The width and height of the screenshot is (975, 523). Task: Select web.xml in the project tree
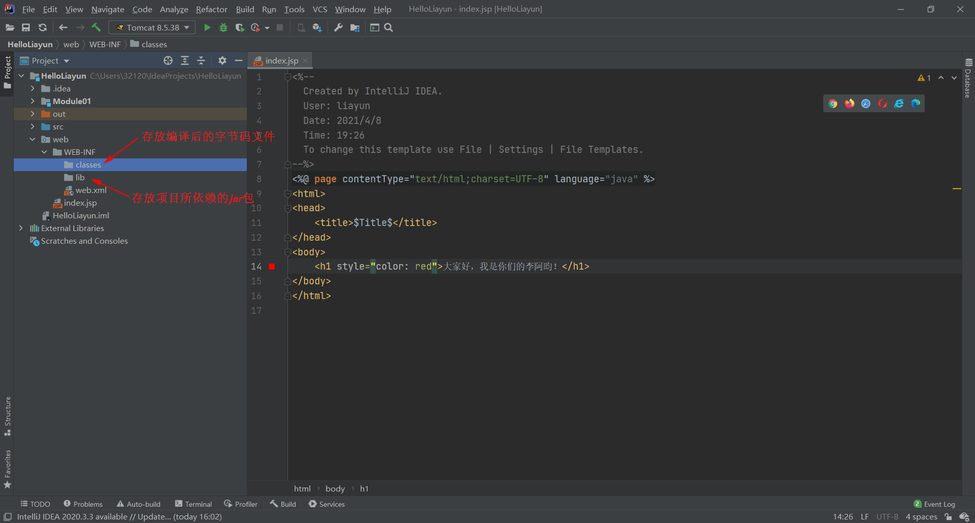click(130, 190)
